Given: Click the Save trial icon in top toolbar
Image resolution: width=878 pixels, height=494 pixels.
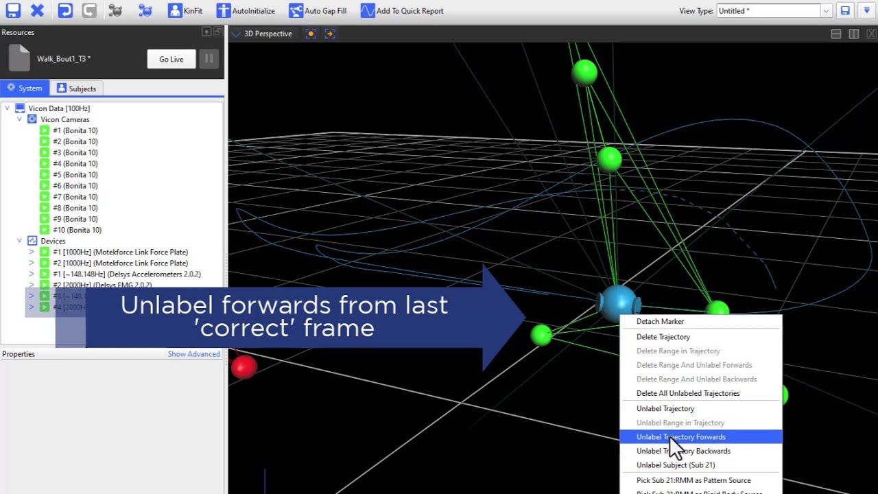Looking at the screenshot, I should point(12,10).
